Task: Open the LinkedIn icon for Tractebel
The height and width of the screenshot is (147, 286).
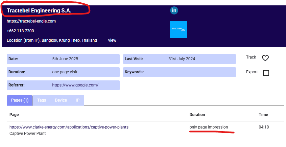Action: pos(174,10)
